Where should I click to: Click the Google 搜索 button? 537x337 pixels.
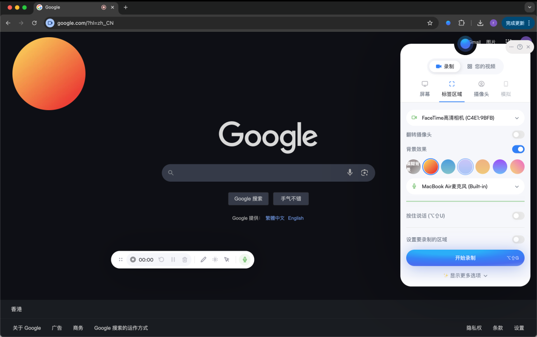248,199
